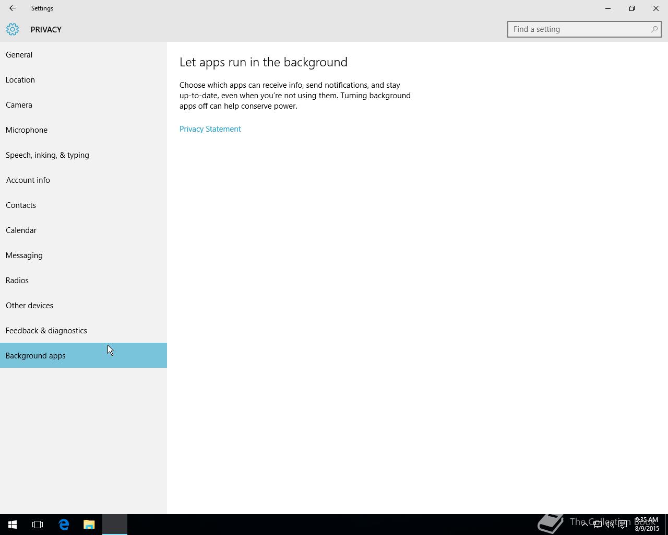
Task: Minimize the Settings window
Action: tap(608, 8)
